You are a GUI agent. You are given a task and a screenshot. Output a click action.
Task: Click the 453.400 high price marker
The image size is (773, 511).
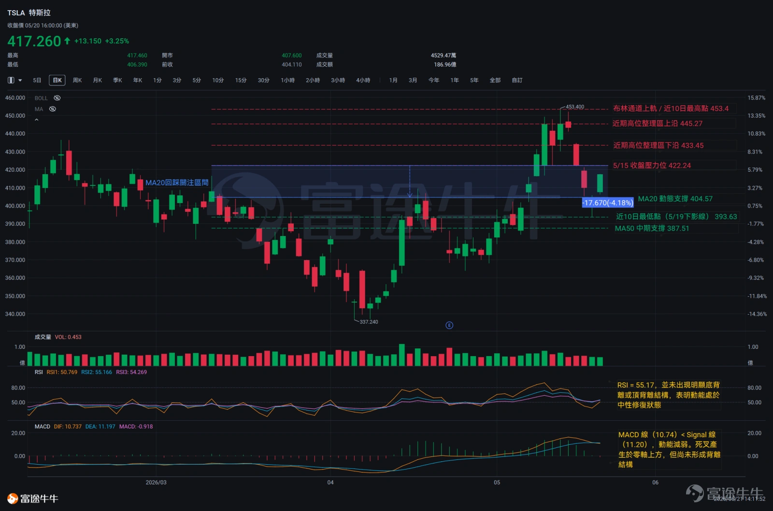pos(575,107)
